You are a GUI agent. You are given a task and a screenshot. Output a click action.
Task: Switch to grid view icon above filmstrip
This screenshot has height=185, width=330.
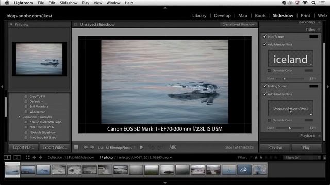coord(27,157)
